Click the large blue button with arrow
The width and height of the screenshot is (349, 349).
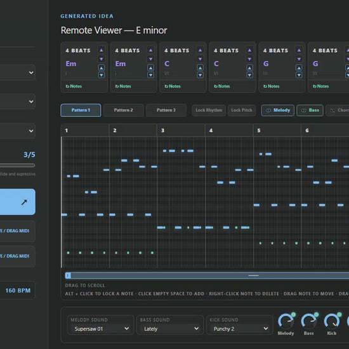click(17, 202)
